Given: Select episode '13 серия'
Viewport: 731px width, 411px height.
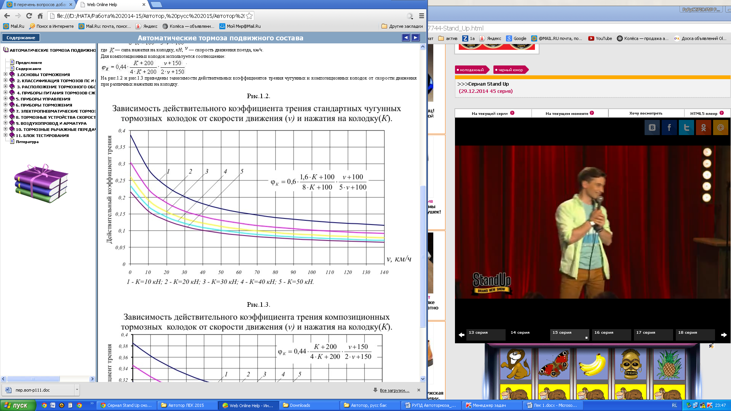Looking at the screenshot, I should coord(486,335).
